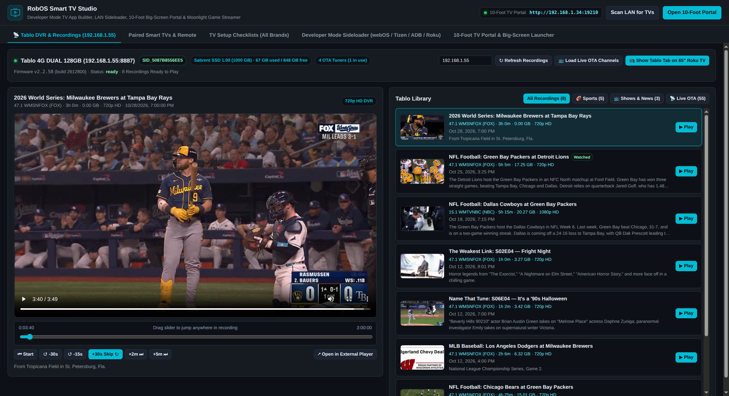The width and height of the screenshot is (729, 396).
Task: Rewind recording by 30 seconds
Action: (x=51, y=354)
